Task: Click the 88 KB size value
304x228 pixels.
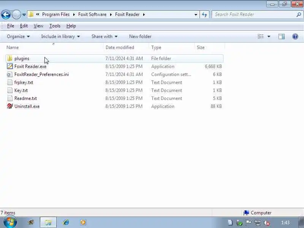Action: tap(216, 106)
